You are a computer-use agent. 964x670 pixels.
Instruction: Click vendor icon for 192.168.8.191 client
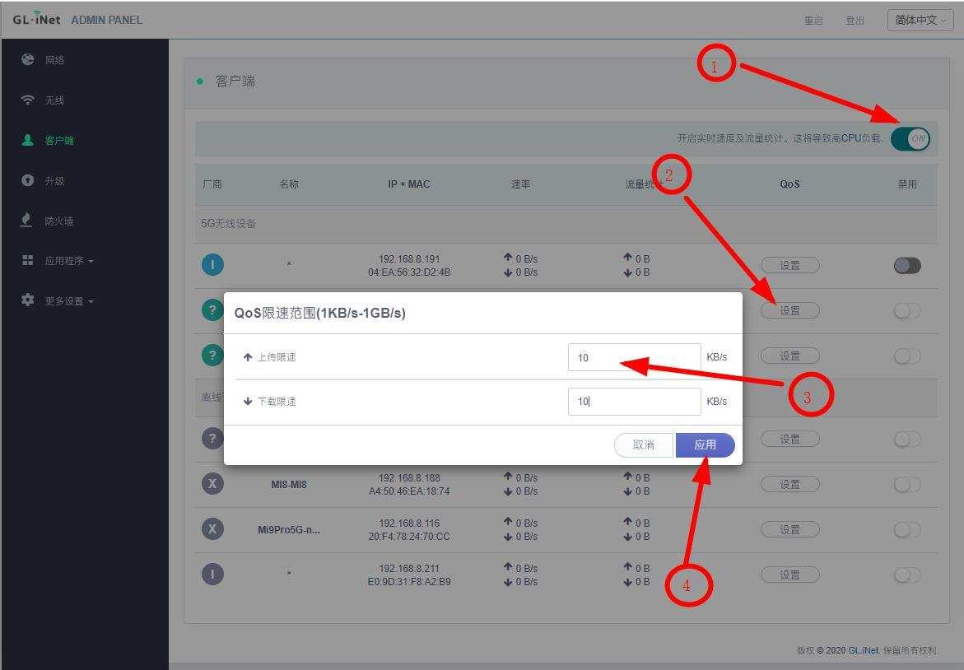[x=212, y=265]
